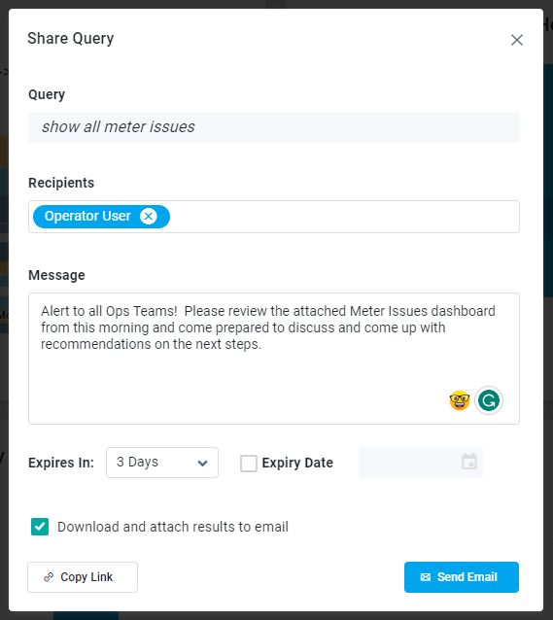Remove Operator User from recipients
The image size is (553, 620).
point(149,217)
